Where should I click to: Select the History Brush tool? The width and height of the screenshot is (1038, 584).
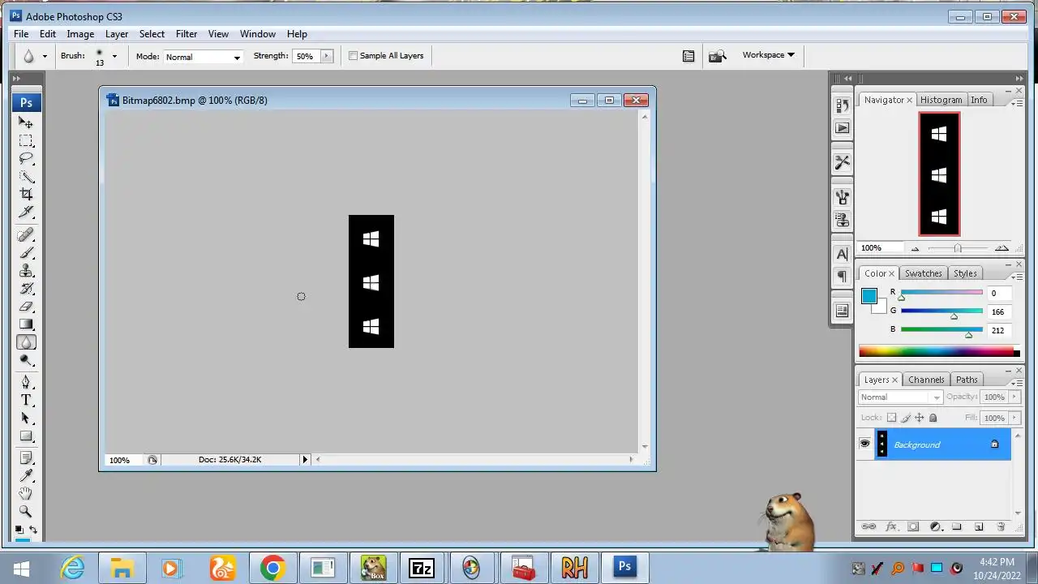26,289
